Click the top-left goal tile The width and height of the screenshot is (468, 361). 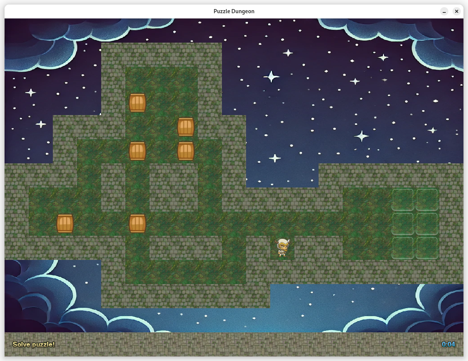coord(403,200)
